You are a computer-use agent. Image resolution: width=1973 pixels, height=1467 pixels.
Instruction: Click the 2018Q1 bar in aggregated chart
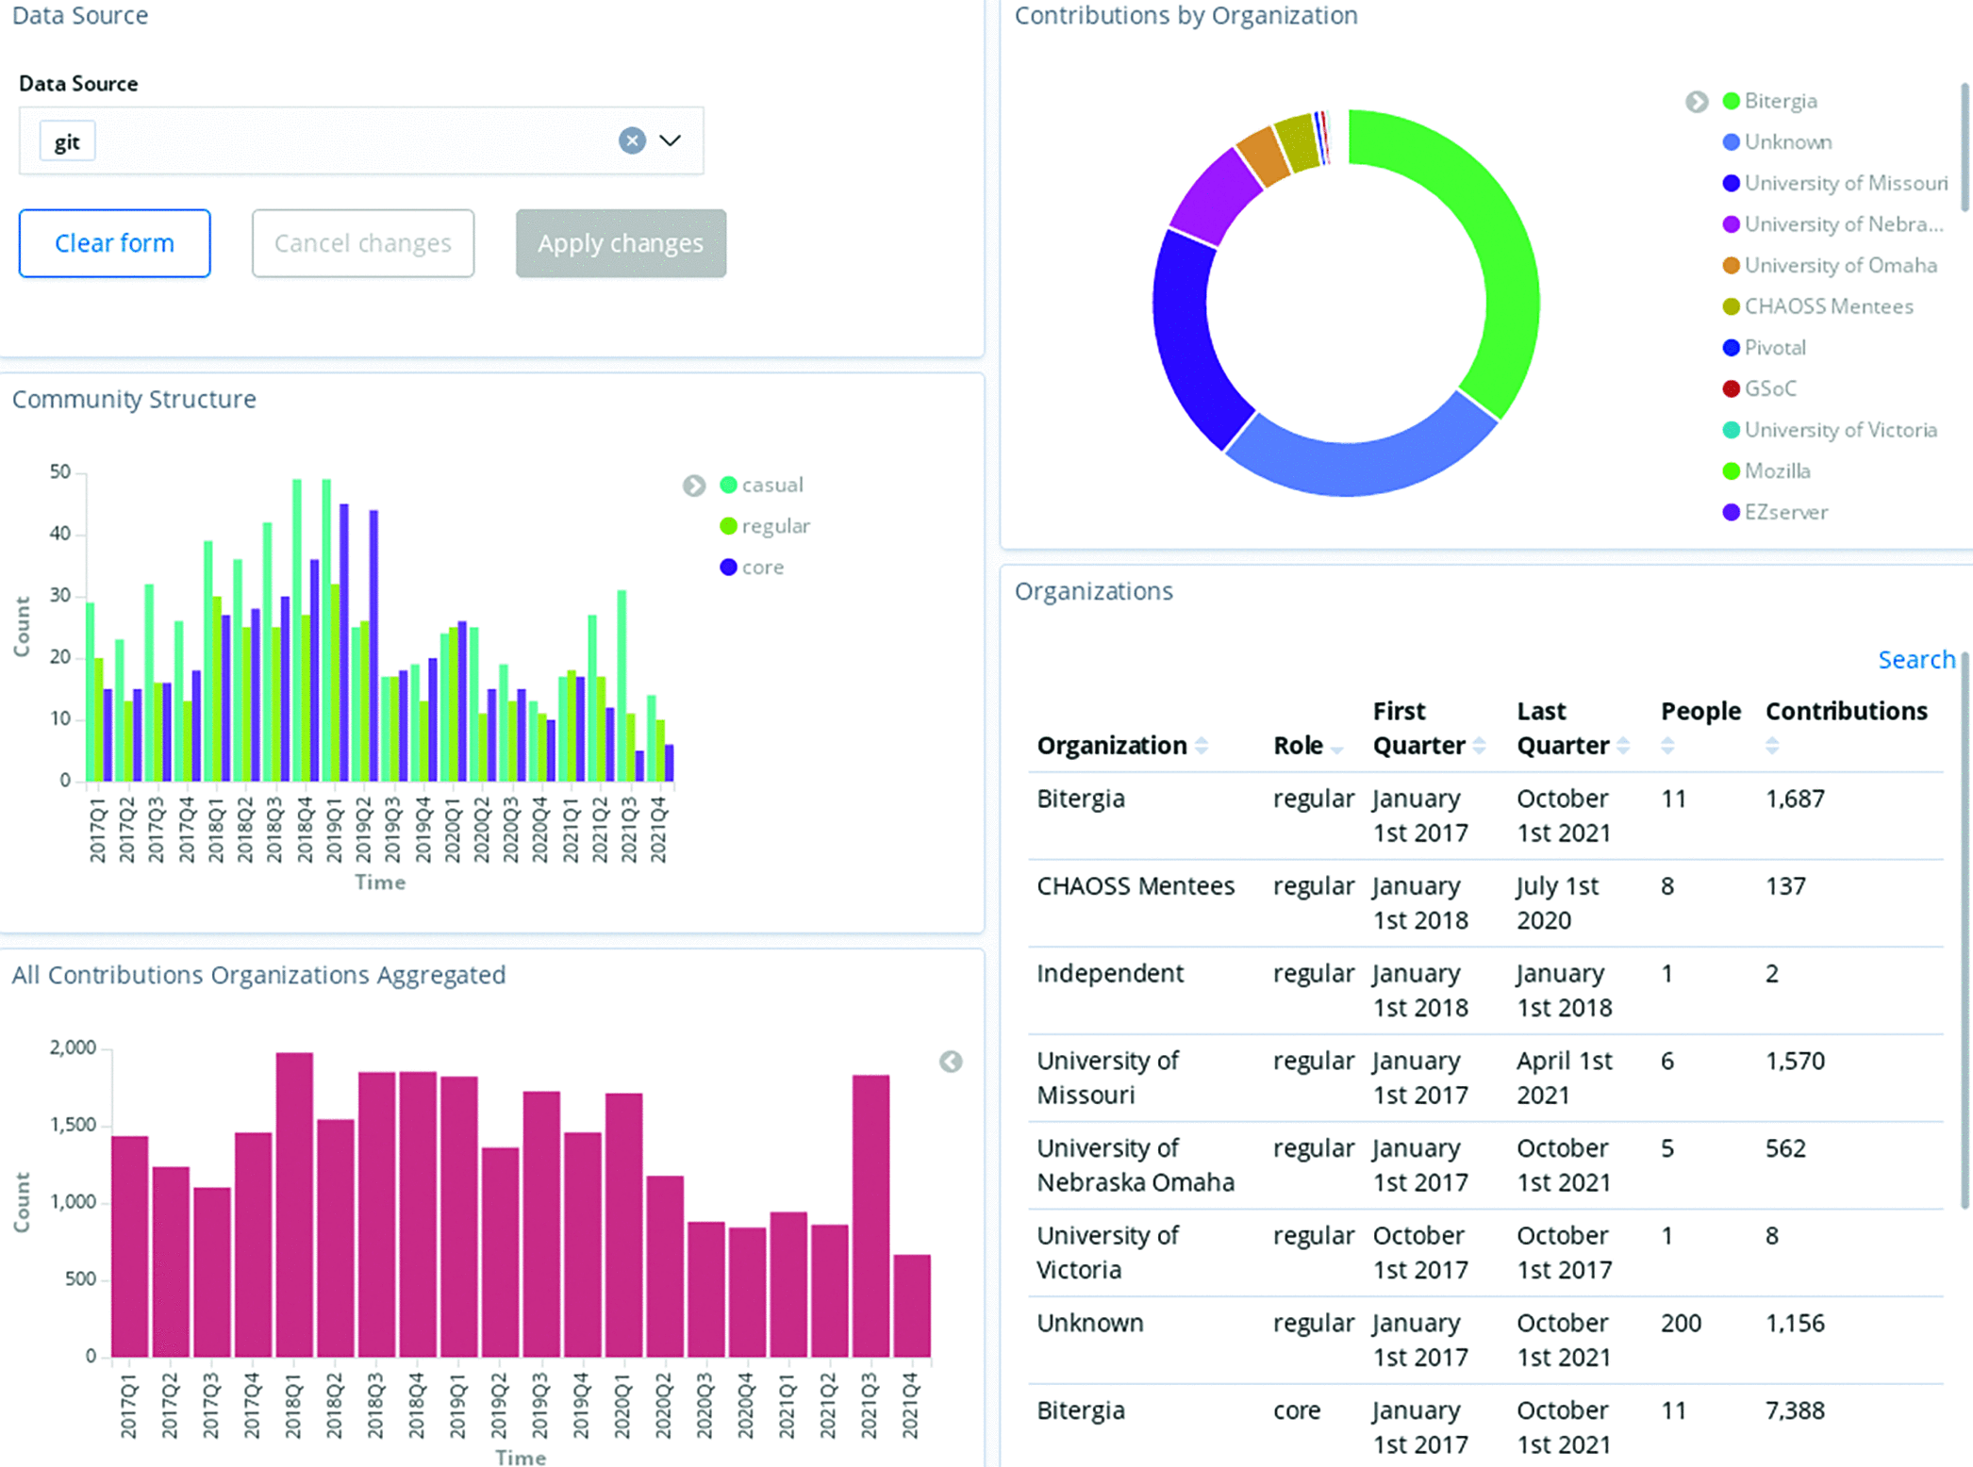point(294,1205)
